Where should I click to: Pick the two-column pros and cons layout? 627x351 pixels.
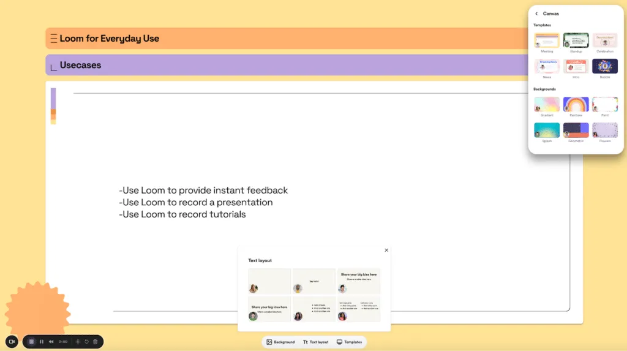point(358,309)
